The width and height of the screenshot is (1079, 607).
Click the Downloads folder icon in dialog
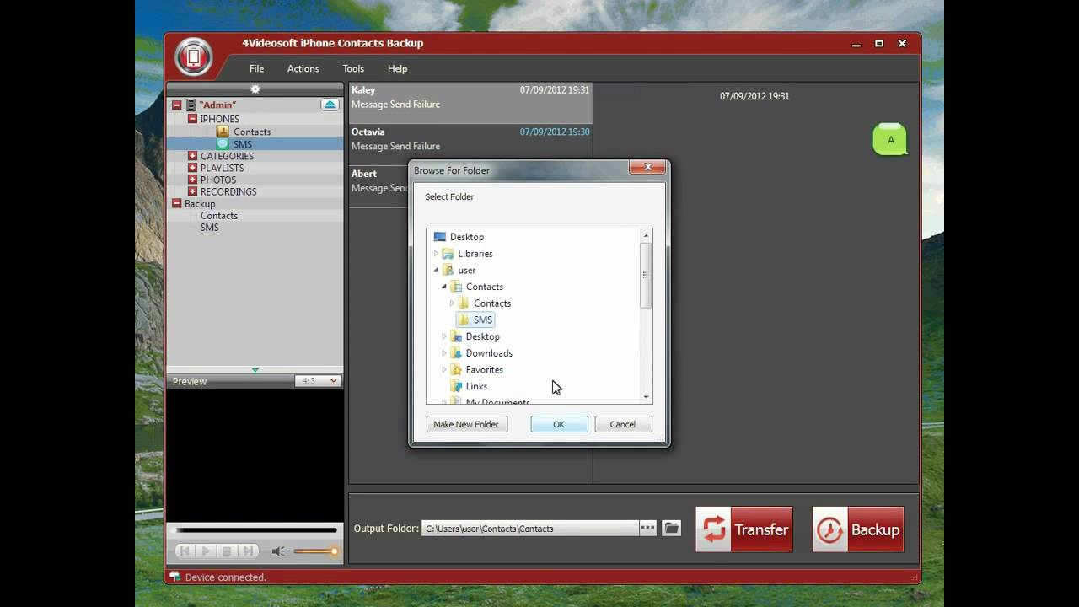(456, 353)
